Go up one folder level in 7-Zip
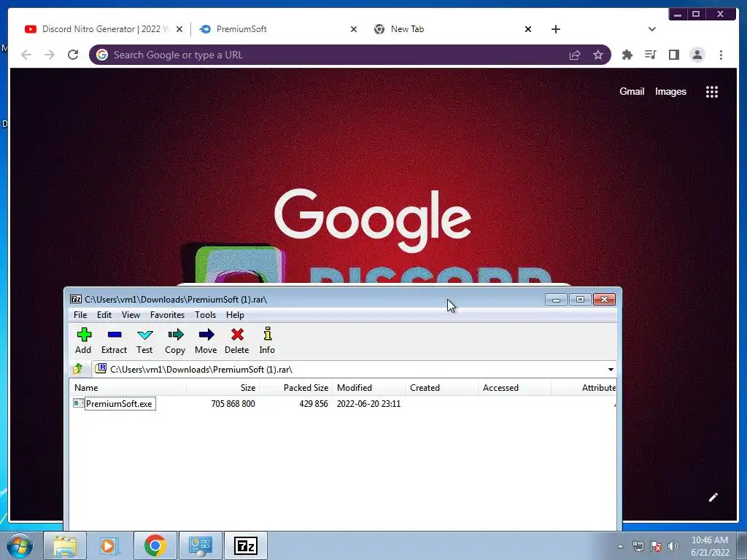747x560 pixels. pos(79,369)
